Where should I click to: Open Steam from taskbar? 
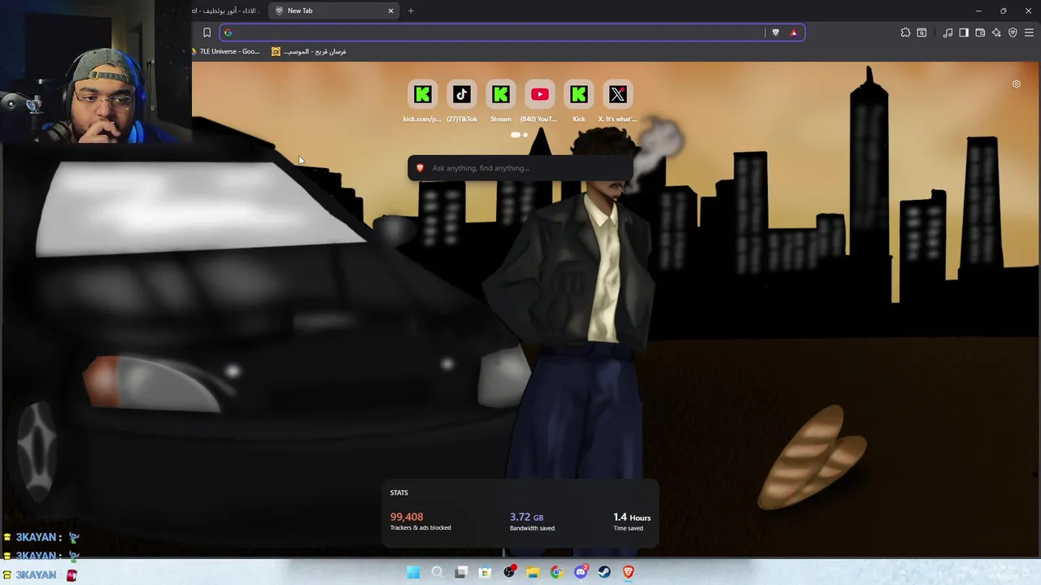tap(604, 572)
